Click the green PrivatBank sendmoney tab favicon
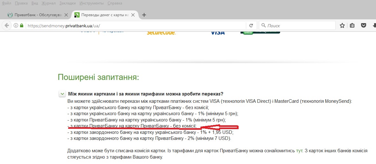 [x=77, y=15]
